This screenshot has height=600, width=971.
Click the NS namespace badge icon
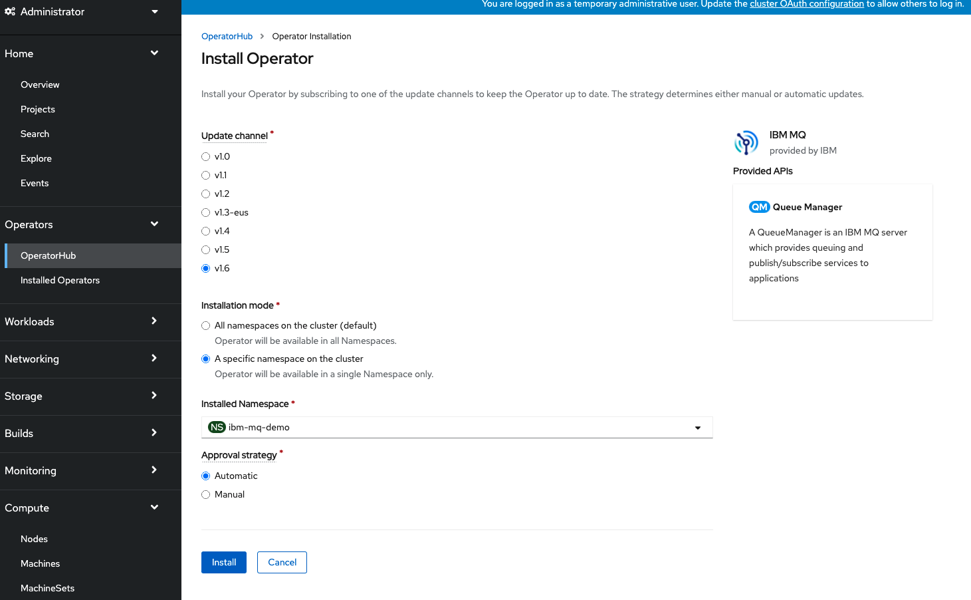pos(217,427)
